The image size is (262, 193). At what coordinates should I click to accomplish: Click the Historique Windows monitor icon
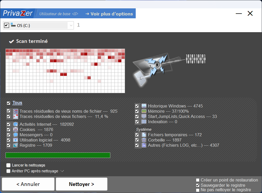144,106
